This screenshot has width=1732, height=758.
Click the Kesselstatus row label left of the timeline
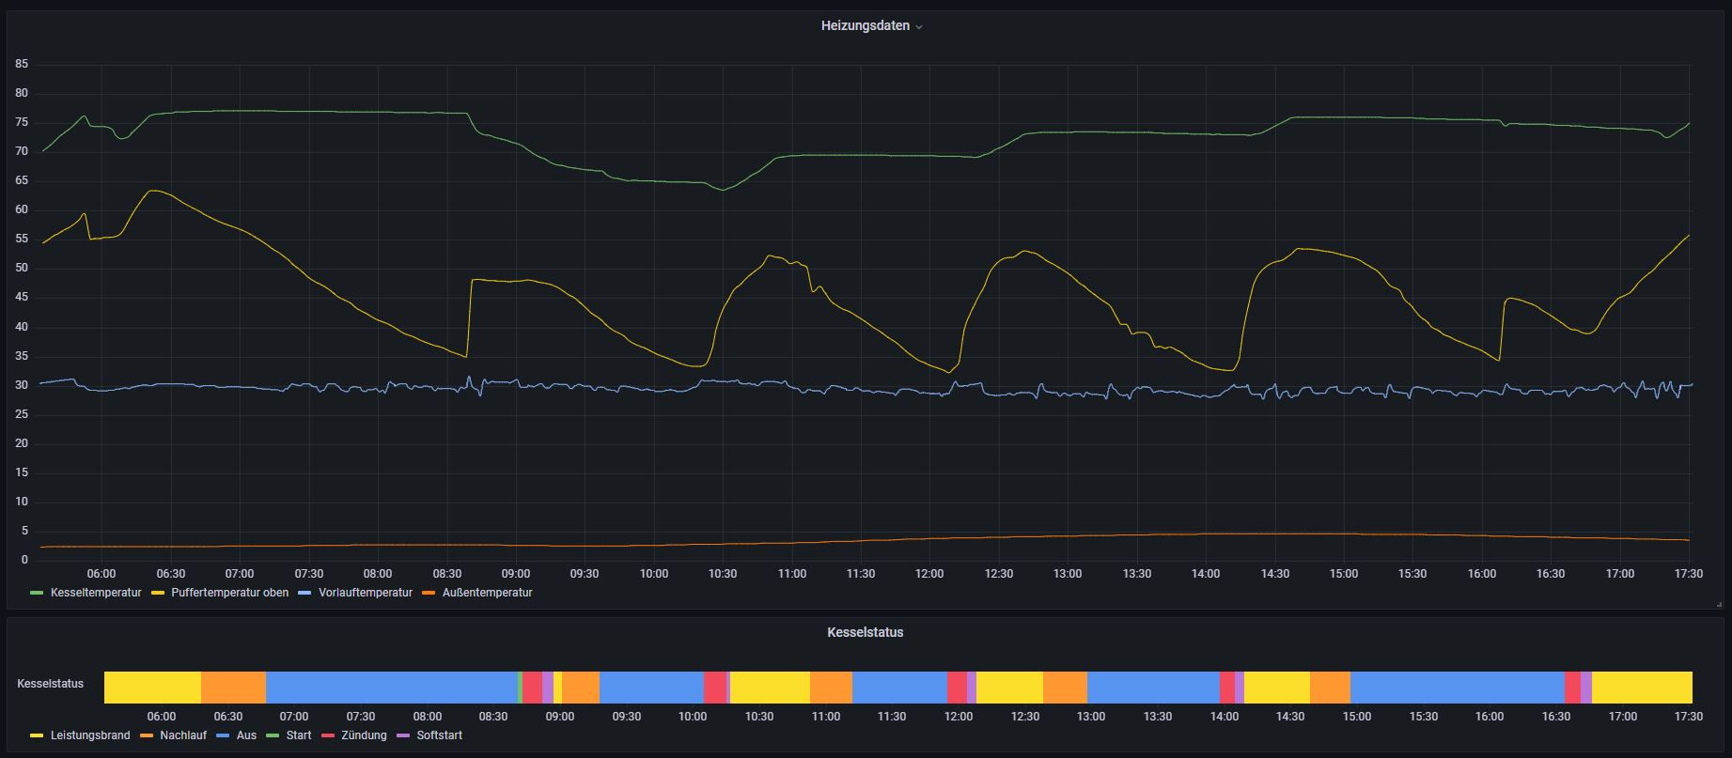tap(50, 684)
